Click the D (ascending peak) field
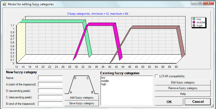 pos(50,91)
